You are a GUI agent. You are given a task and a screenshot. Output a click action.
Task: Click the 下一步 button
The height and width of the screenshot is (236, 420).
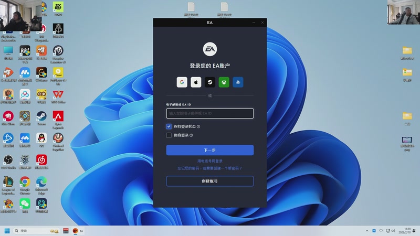click(x=209, y=150)
